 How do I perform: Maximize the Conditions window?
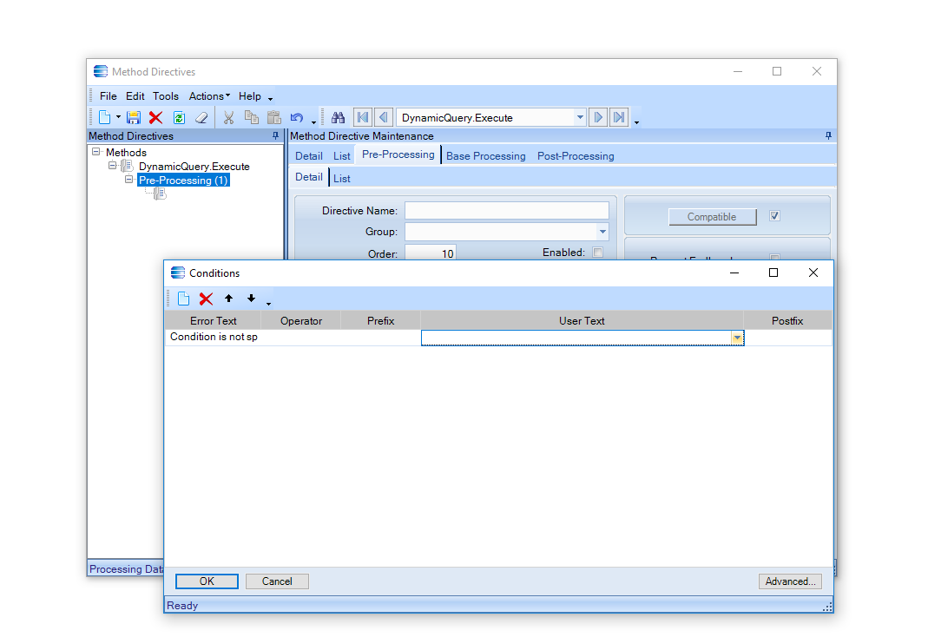tap(773, 273)
